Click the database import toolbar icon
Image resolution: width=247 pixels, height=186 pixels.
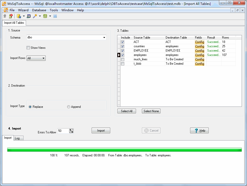tap(19, 16)
